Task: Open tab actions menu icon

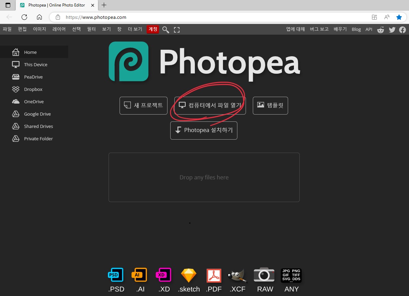Action: click(x=8, y=5)
